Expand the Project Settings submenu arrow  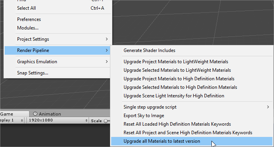[106, 39]
